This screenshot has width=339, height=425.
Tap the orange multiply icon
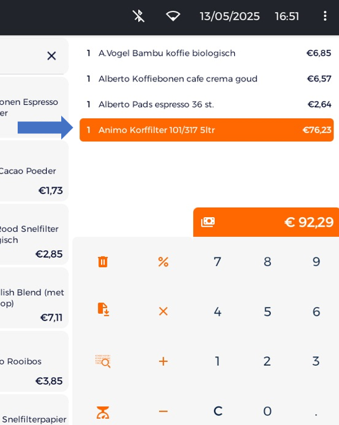coord(163,311)
